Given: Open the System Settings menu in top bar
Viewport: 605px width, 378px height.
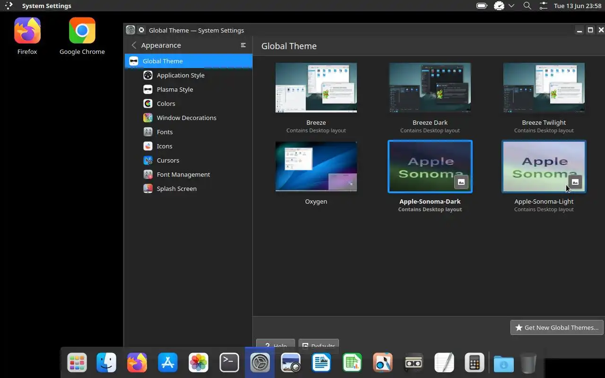Looking at the screenshot, I should point(47,6).
